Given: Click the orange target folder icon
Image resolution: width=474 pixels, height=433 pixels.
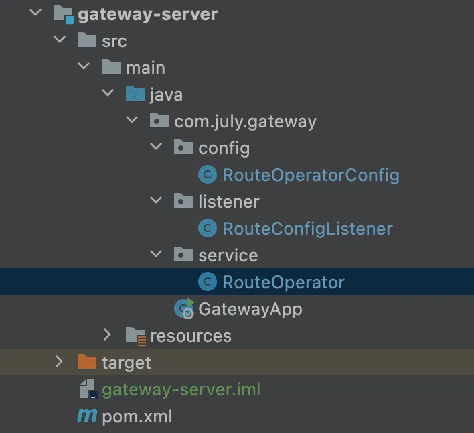Looking at the screenshot, I should click(x=87, y=363).
